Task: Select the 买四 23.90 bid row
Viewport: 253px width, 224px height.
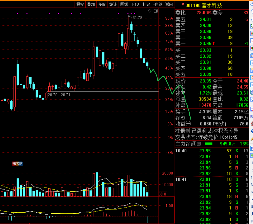Action: [x=212, y=68]
